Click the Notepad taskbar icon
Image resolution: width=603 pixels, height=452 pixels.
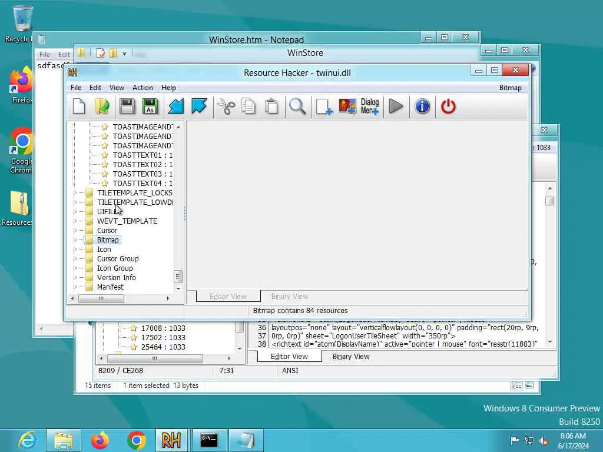[246, 440]
